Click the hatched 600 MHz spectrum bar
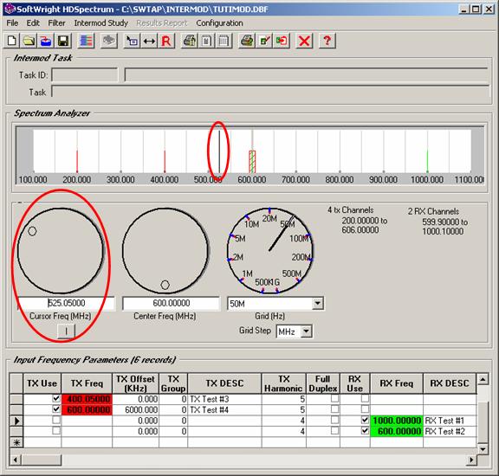 tap(252, 162)
